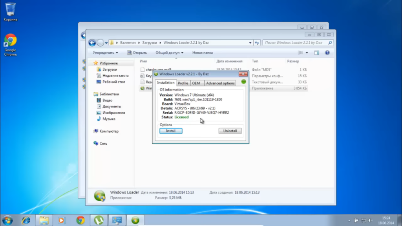This screenshot has height=226, width=402.
Task: Click the Валентин breadcrumb in the address bar
Action: coord(128,43)
